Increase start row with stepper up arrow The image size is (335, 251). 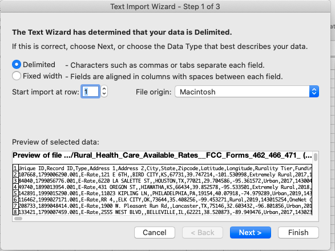pyautogui.click(x=104, y=88)
